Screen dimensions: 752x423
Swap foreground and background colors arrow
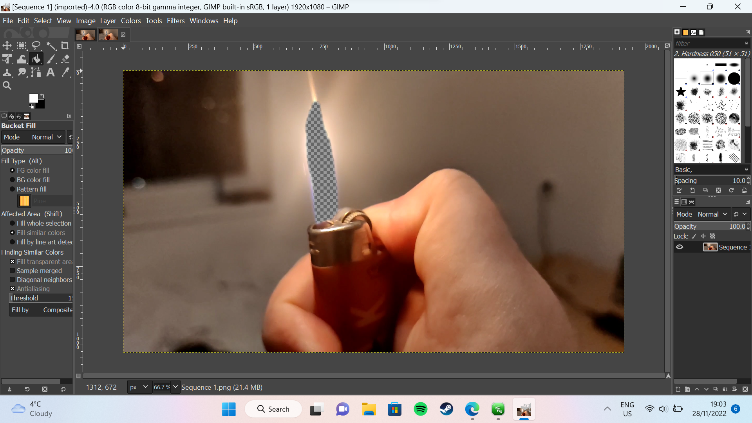[x=42, y=96]
